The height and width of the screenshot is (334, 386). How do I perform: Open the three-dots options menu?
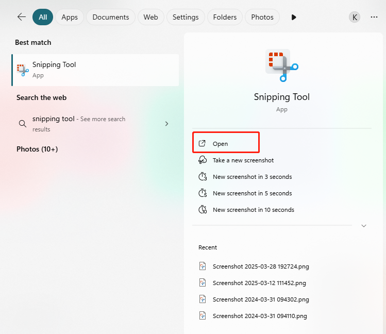[374, 17]
